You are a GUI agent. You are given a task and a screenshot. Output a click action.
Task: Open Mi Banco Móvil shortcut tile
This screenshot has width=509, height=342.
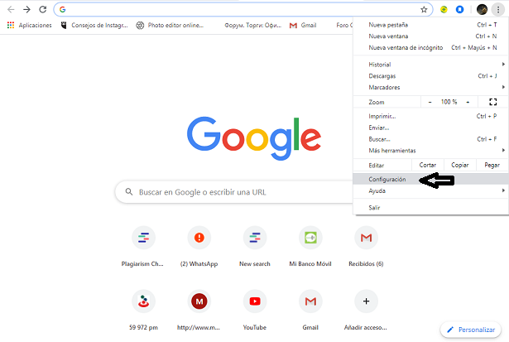click(310, 246)
